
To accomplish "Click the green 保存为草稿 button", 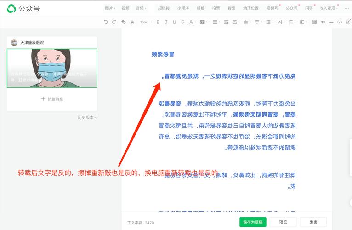I will [x=253, y=222].
